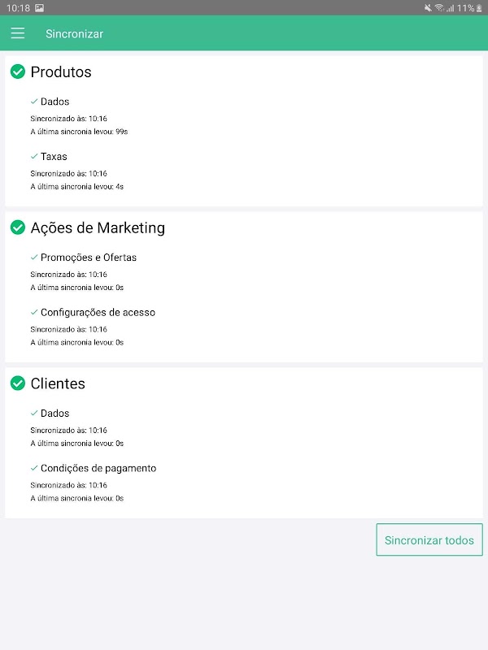This screenshot has width=488, height=650.
Task: Tap the Ações de Marketing check circle icon
Action: click(x=18, y=228)
